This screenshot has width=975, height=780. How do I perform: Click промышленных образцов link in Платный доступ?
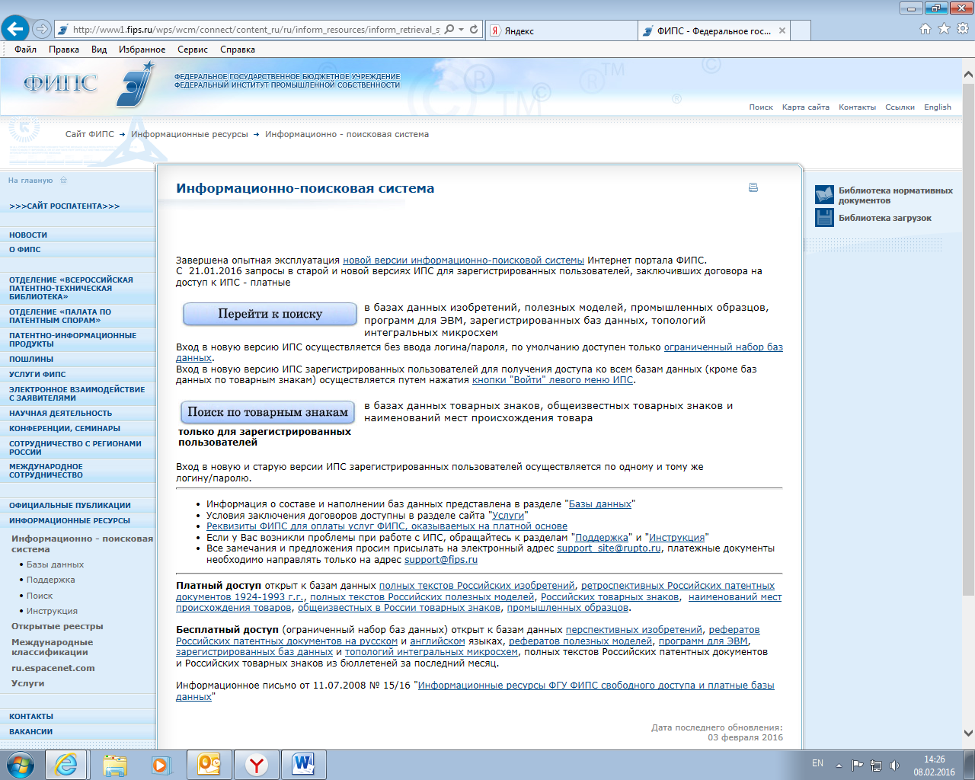coord(567,608)
